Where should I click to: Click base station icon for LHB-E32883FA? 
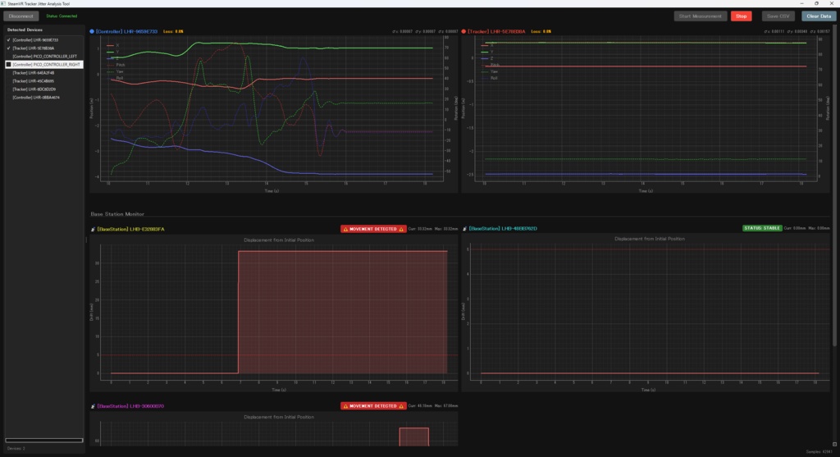click(x=93, y=229)
